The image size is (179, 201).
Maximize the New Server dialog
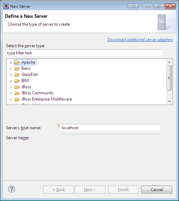[159, 6]
